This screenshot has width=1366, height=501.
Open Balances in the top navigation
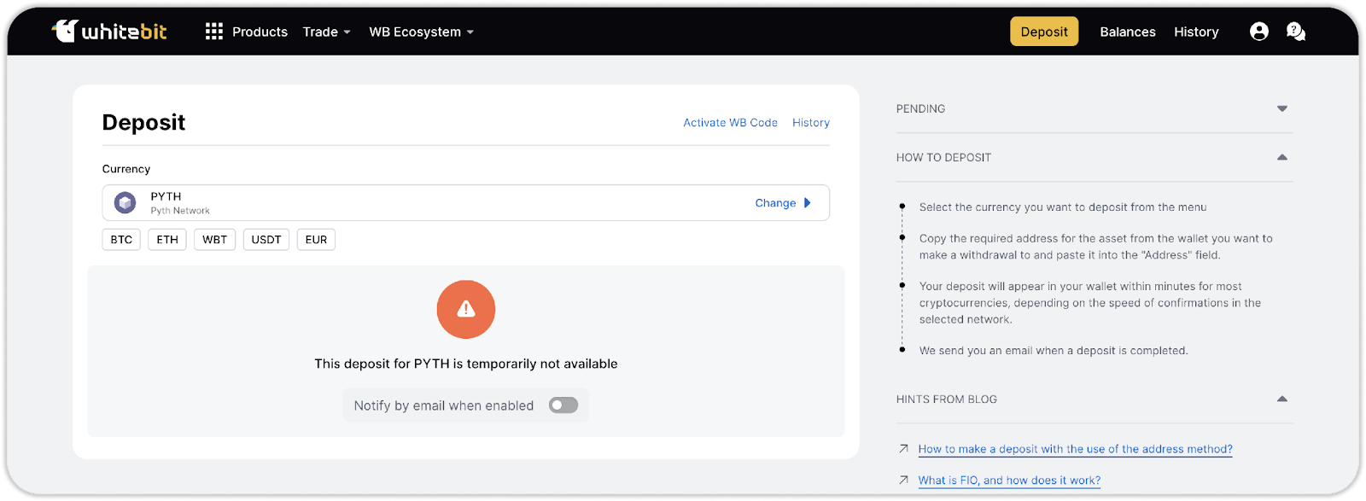click(1128, 32)
